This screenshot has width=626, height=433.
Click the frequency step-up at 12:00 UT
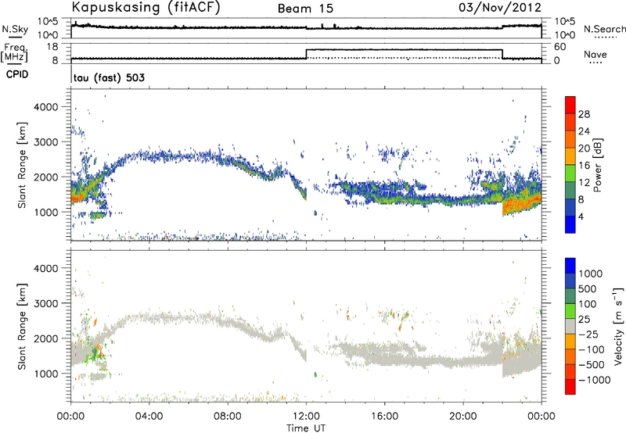(306, 54)
